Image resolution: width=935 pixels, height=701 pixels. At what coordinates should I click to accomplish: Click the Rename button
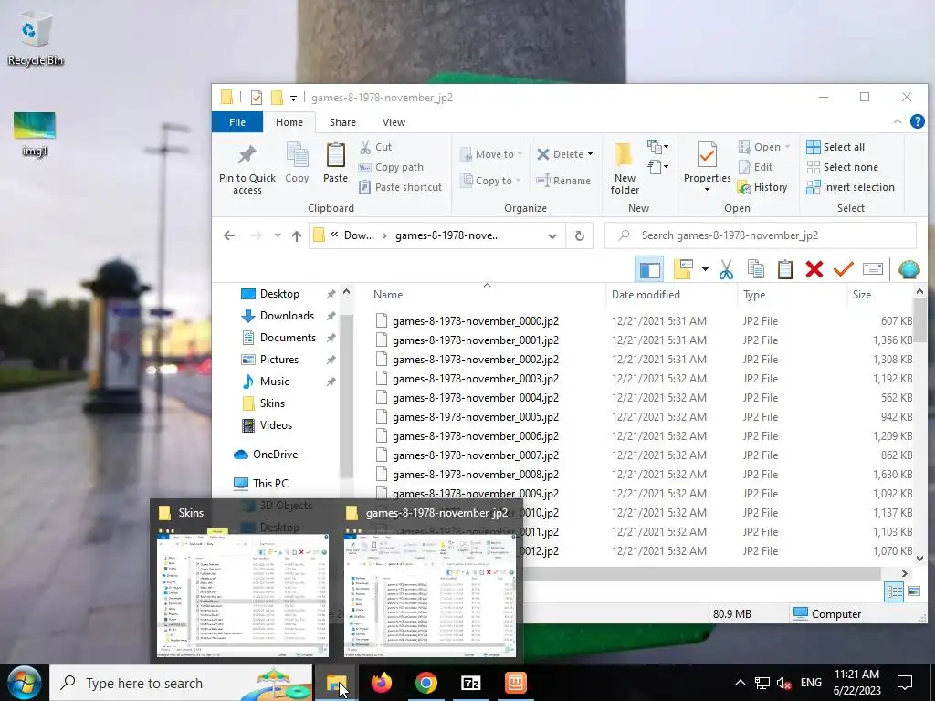point(563,181)
